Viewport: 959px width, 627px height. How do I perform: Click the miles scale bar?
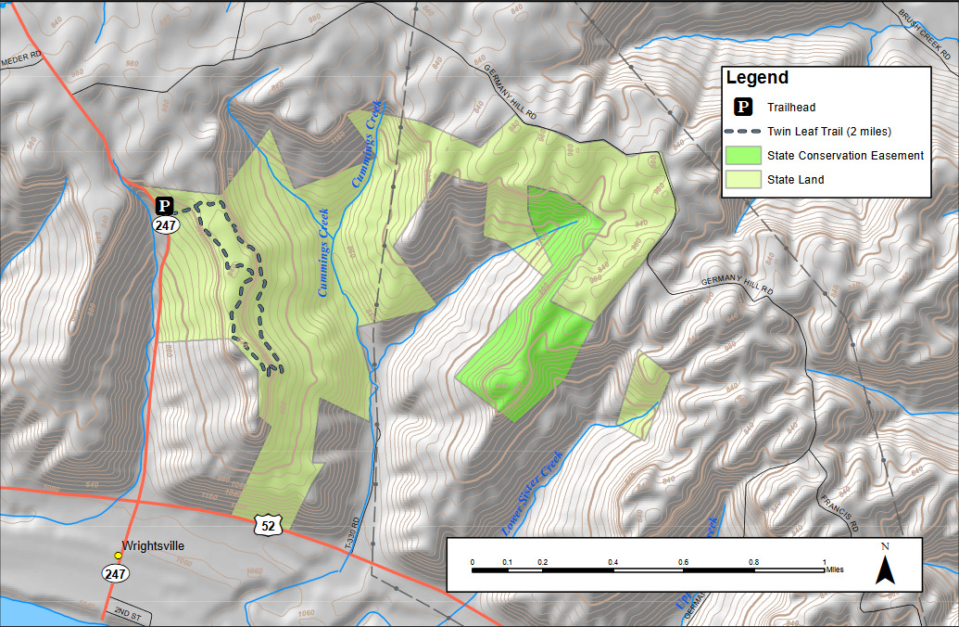[x=648, y=569]
